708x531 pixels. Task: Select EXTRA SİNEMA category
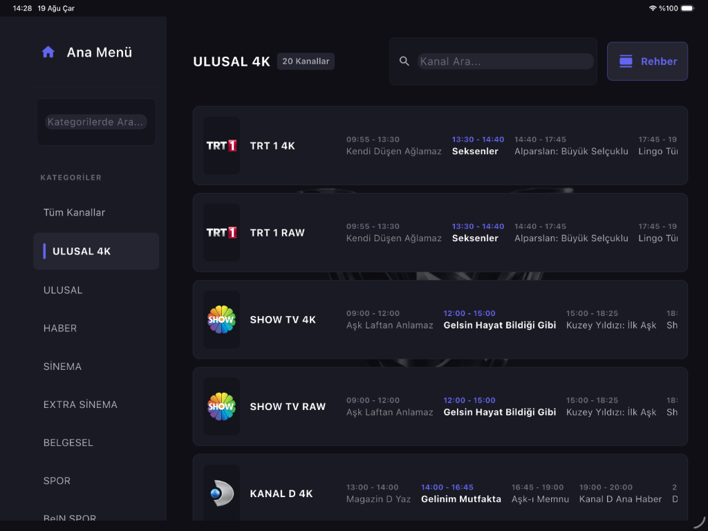point(80,404)
